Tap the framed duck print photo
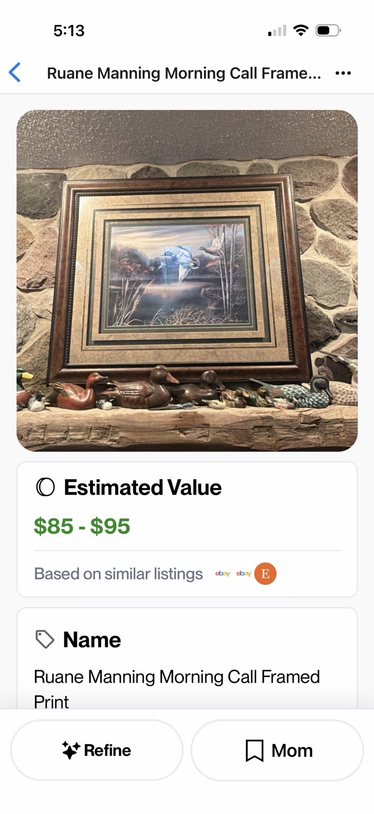The height and width of the screenshot is (814, 374). click(187, 280)
